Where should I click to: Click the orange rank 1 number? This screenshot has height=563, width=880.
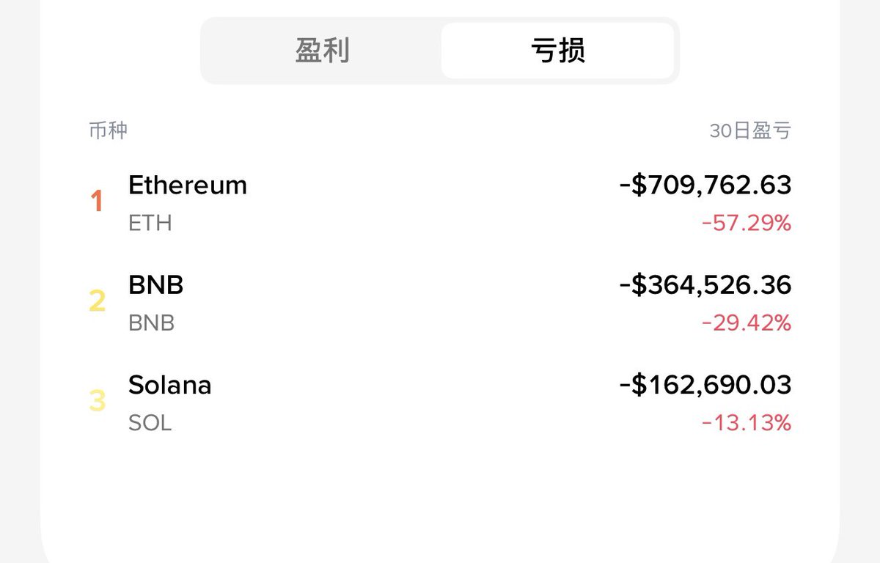click(x=97, y=201)
